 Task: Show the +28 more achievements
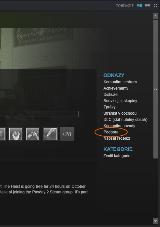[67, 134]
